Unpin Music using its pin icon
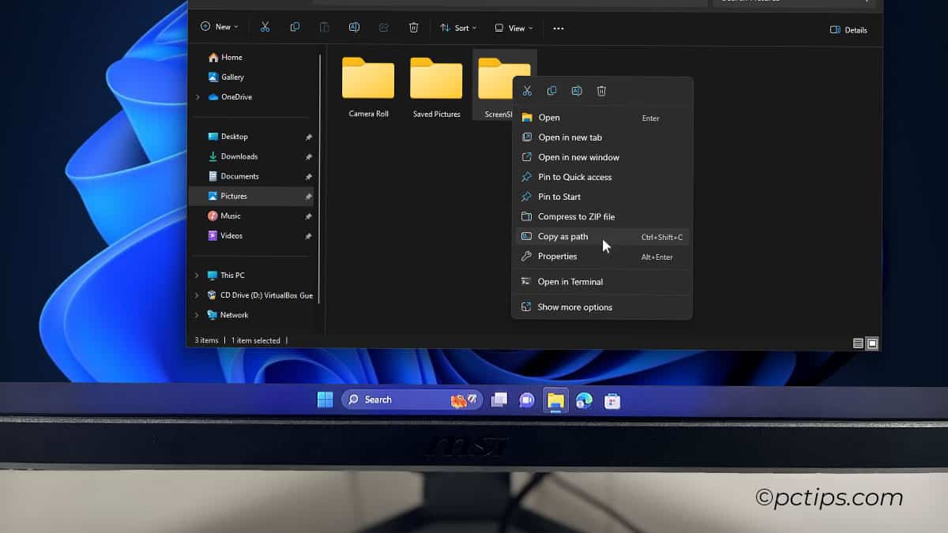Image resolution: width=948 pixels, height=533 pixels. pos(308,216)
